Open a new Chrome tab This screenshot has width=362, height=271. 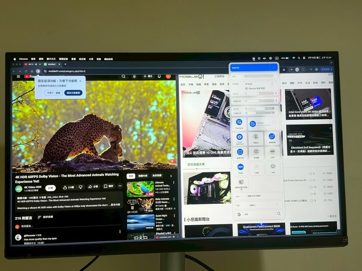click(x=65, y=64)
